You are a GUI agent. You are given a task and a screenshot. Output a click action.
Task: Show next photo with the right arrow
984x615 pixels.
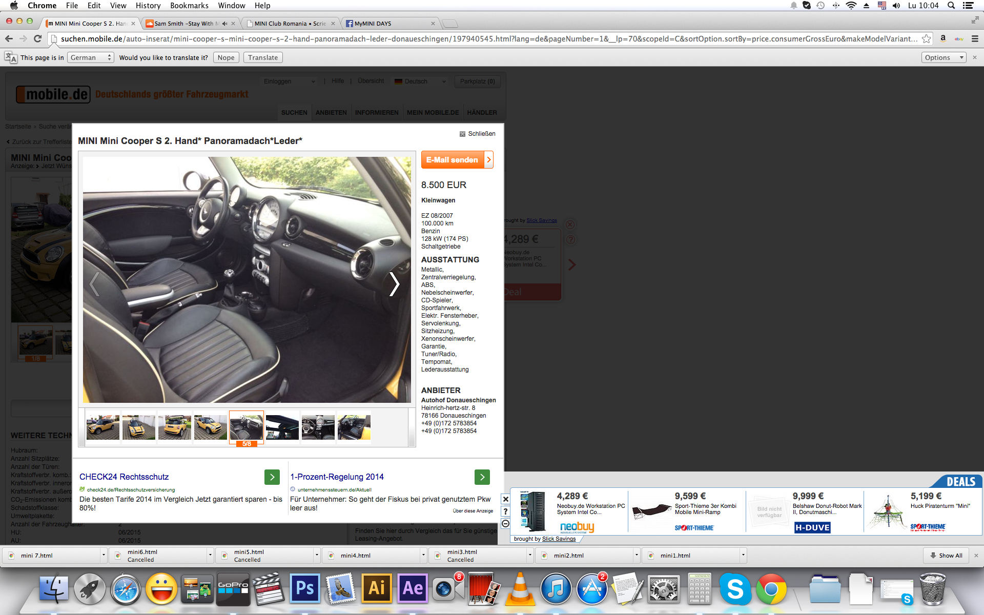coord(394,283)
